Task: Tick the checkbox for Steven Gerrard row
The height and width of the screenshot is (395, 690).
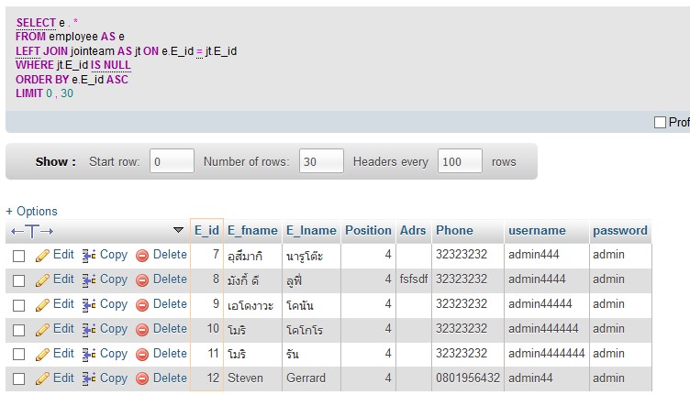Action: click(x=18, y=379)
